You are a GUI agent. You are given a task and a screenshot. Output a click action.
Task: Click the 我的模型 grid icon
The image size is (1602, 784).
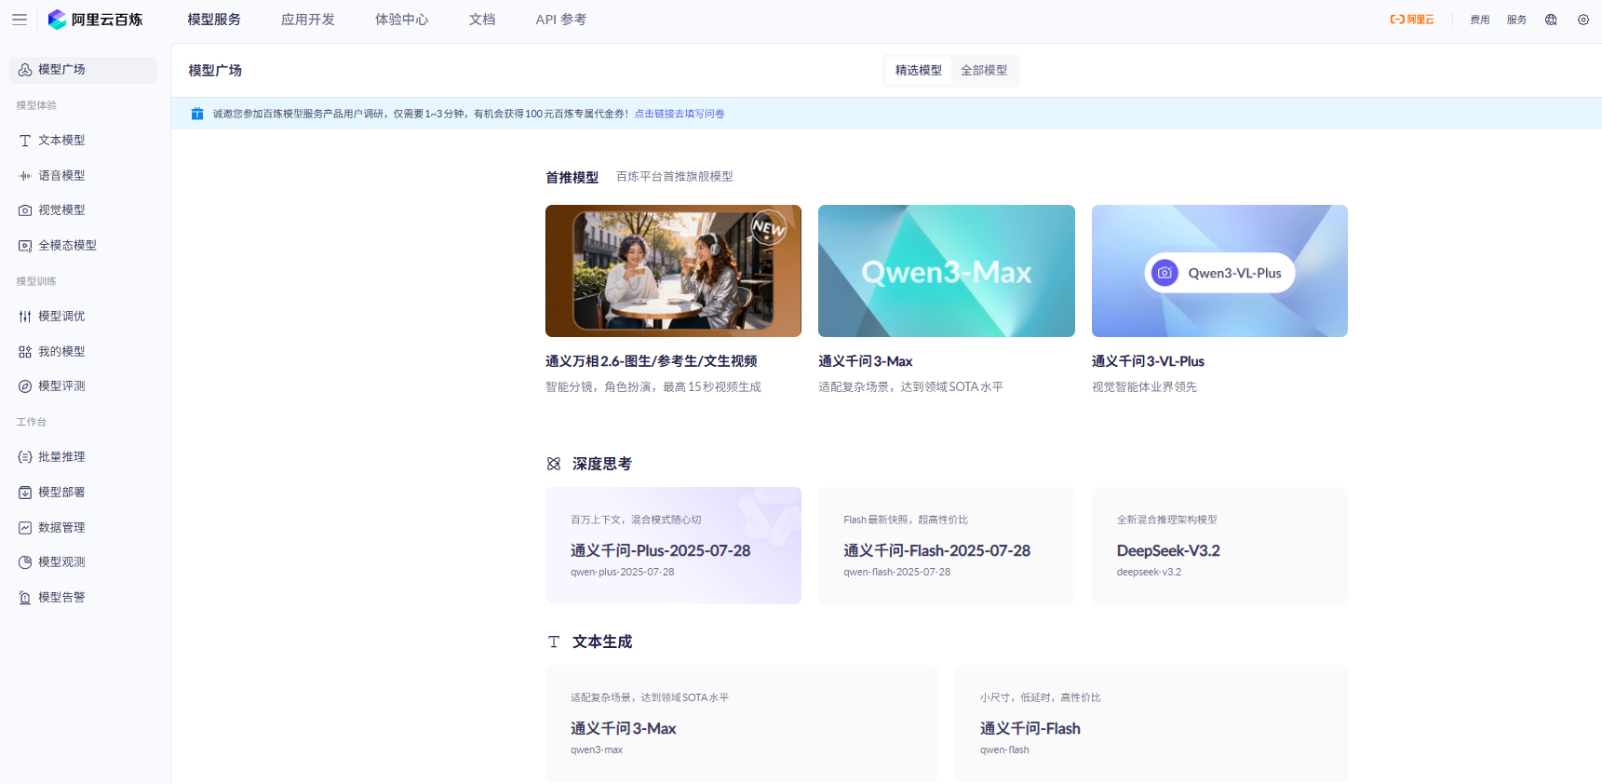(25, 352)
